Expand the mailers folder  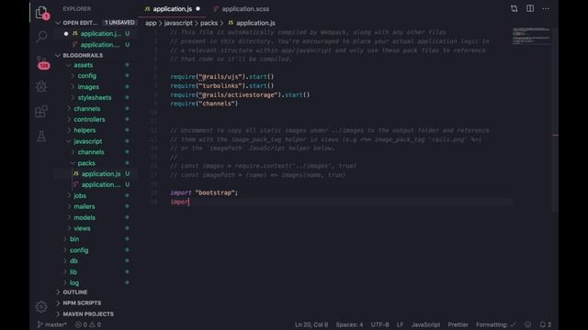pos(84,206)
